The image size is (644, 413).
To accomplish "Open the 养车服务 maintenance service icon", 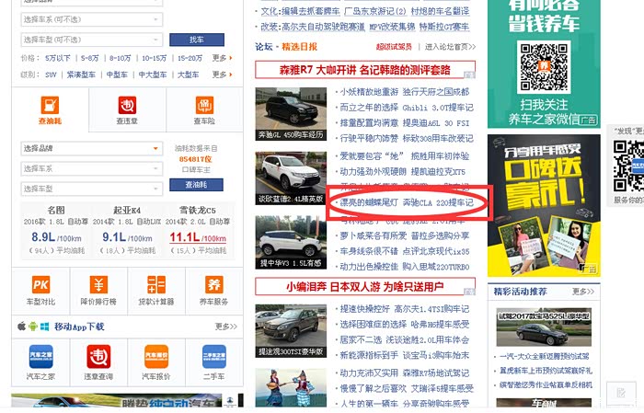I will tap(214, 284).
